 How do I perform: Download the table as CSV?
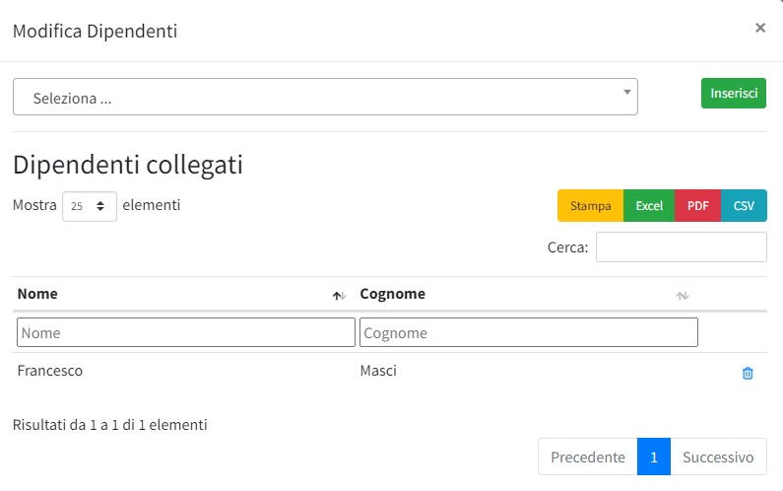pos(745,206)
